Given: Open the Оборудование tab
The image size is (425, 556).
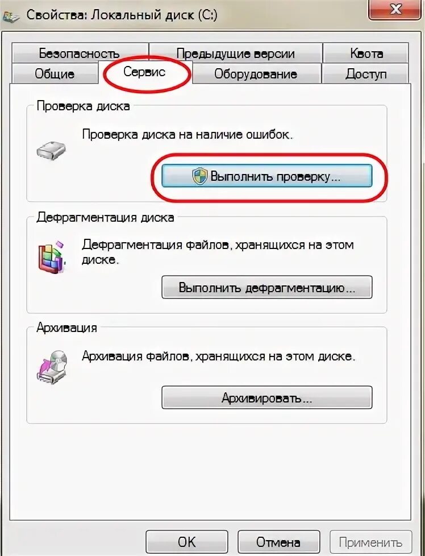Looking at the screenshot, I should [x=256, y=74].
